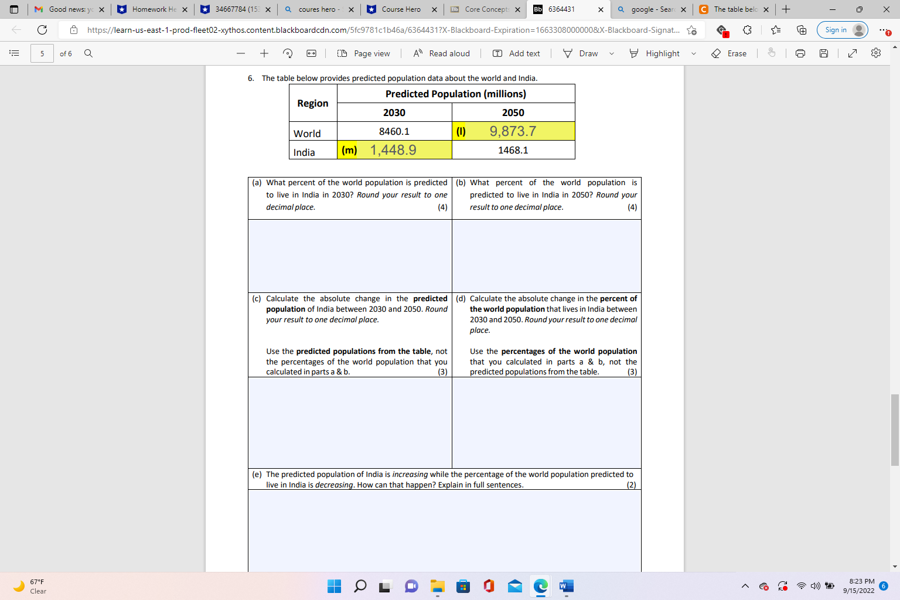Open a new browser tab
Viewport: 900px width, 600px height.
pyautogui.click(x=786, y=9)
